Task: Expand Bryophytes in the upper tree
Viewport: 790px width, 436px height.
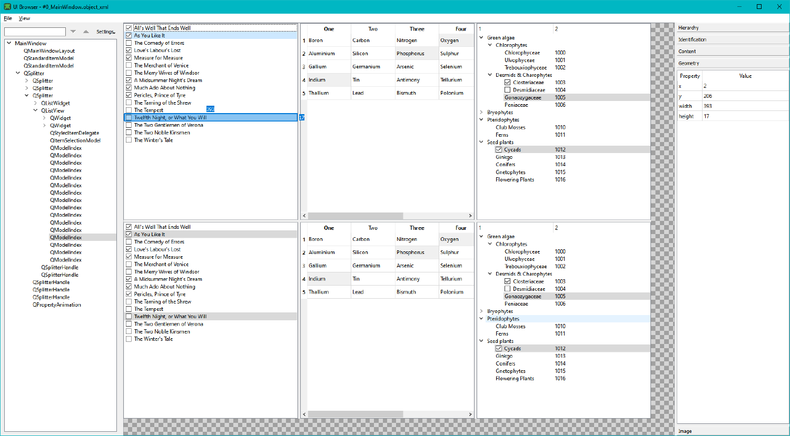Action: 481,113
